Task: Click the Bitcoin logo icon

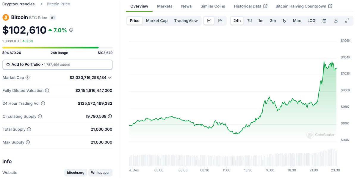Action: [6, 18]
